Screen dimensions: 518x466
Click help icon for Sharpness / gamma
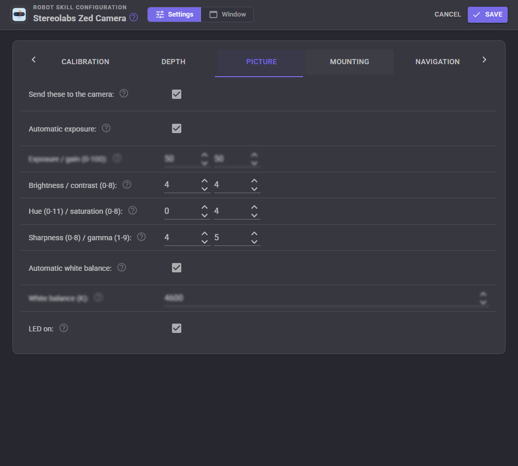click(x=141, y=237)
